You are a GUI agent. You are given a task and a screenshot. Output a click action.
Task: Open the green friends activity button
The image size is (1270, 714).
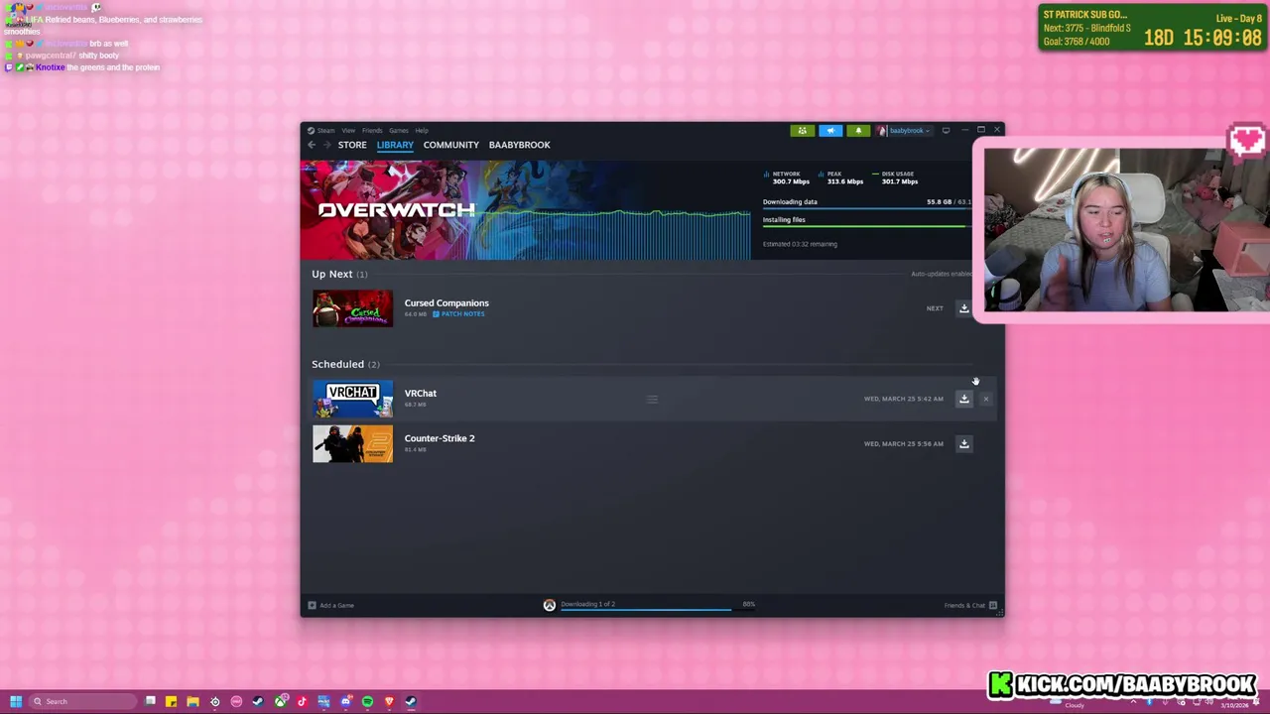(x=802, y=130)
